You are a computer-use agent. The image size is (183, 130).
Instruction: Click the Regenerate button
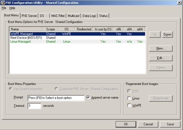click(x=161, y=99)
